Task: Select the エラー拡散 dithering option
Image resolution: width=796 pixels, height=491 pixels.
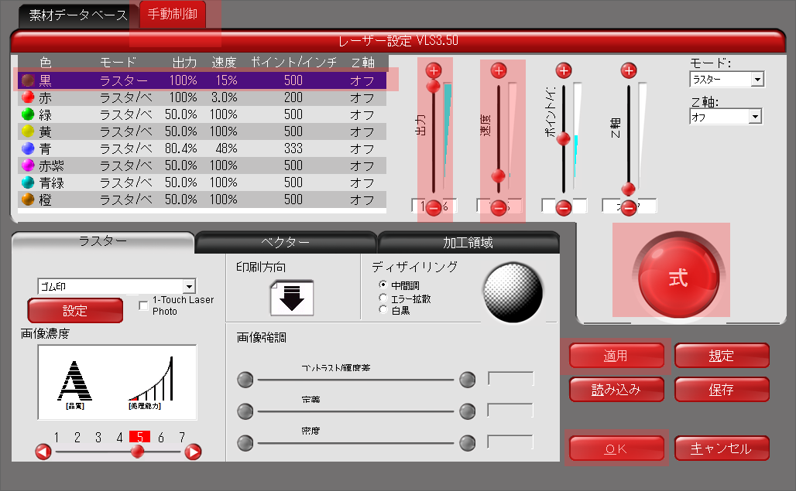Action: [383, 298]
